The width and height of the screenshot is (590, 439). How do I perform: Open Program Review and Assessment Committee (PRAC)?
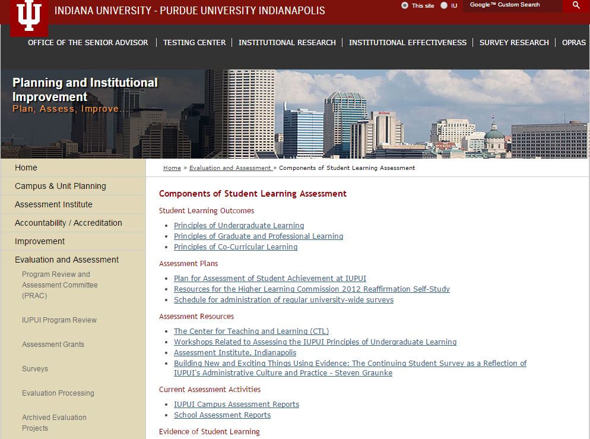pos(60,285)
